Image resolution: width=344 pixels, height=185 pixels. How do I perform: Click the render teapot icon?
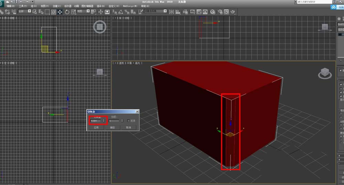click(233, 12)
